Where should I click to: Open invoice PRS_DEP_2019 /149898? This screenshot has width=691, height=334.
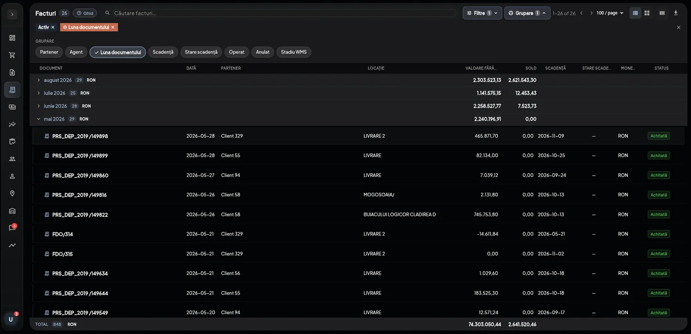point(80,136)
